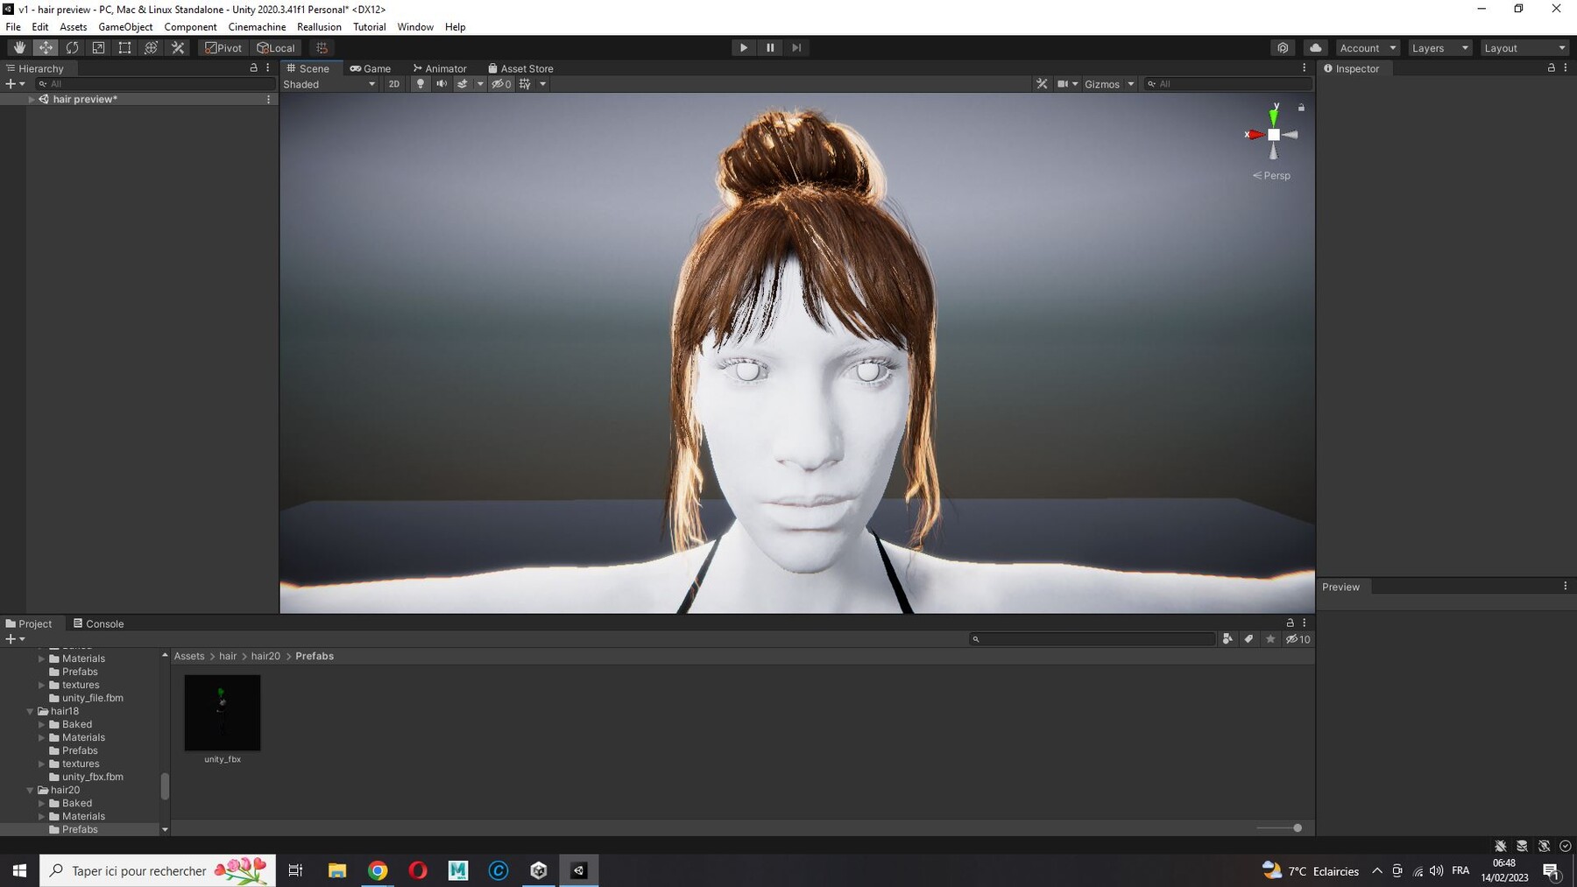
Task: Open favorites star in Project search
Action: pyautogui.click(x=1270, y=639)
